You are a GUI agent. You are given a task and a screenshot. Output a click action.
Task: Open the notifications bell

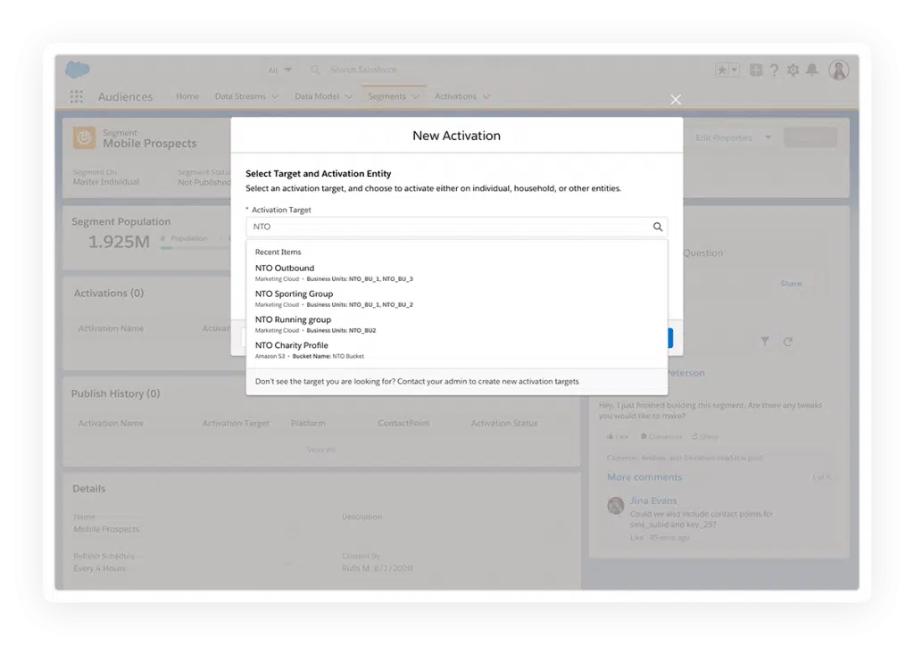[812, 70]
